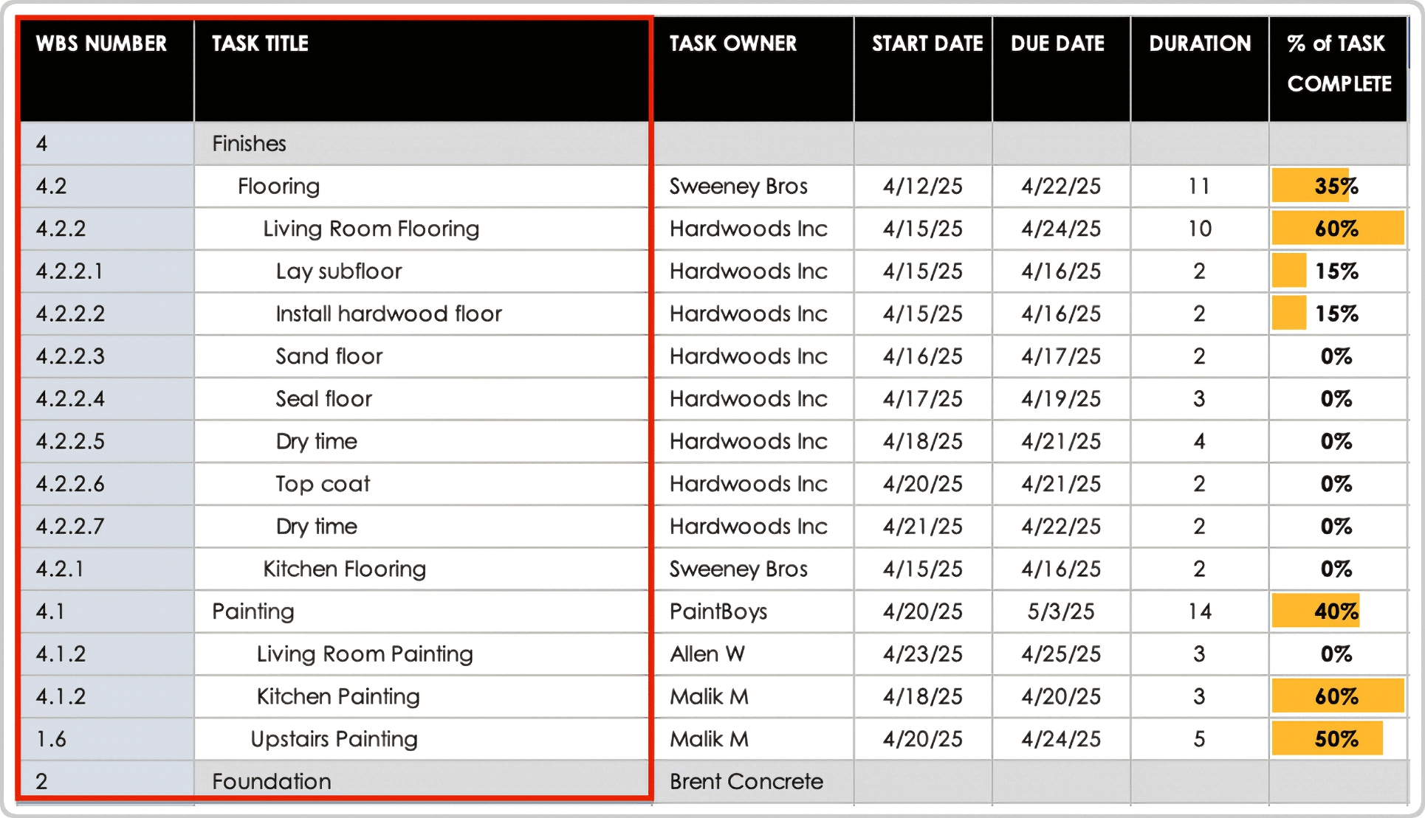Select the TASK OWNER column header
The image size is (1425, 818).
[733, 44]
